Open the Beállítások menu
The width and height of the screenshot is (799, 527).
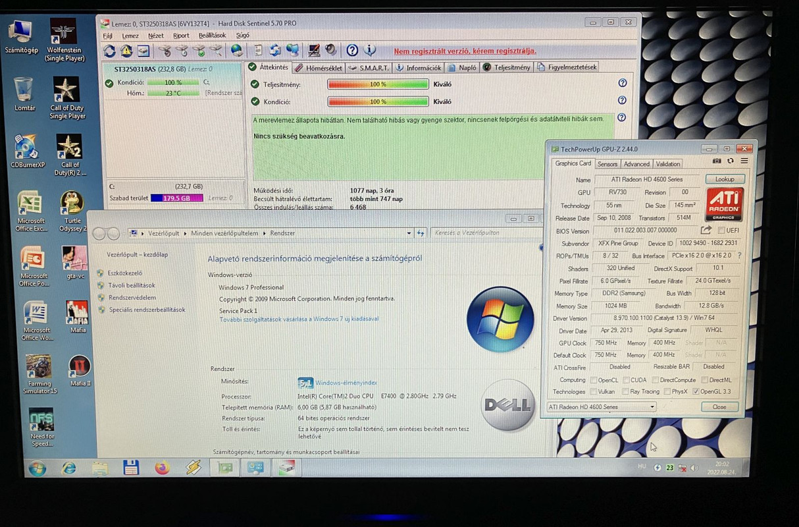click(212, 36)
